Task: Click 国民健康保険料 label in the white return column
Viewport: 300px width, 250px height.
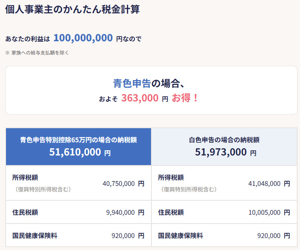Action: [181, 236]
